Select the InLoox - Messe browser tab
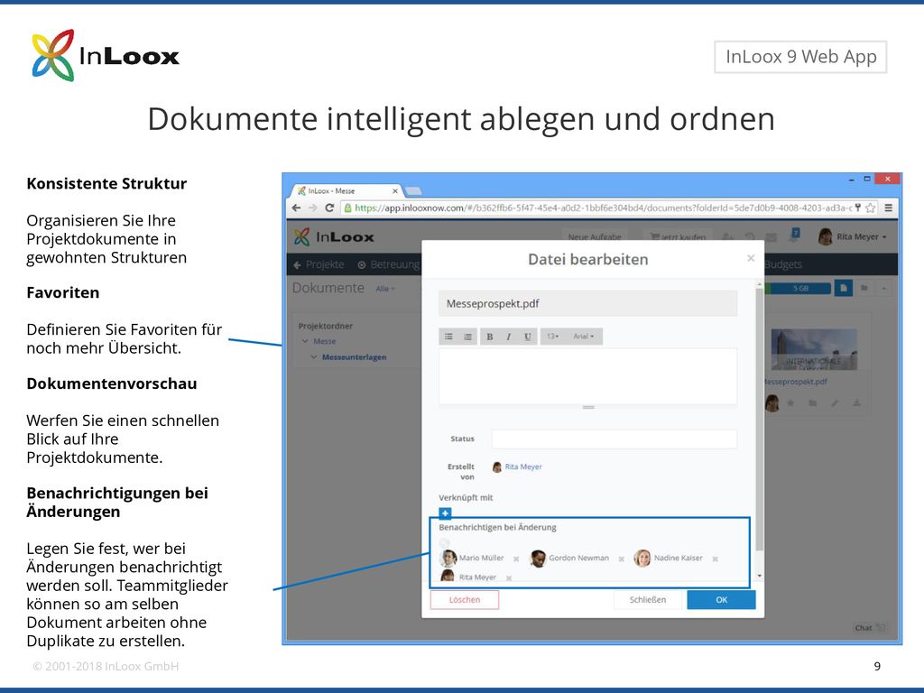 coord(345,191)
